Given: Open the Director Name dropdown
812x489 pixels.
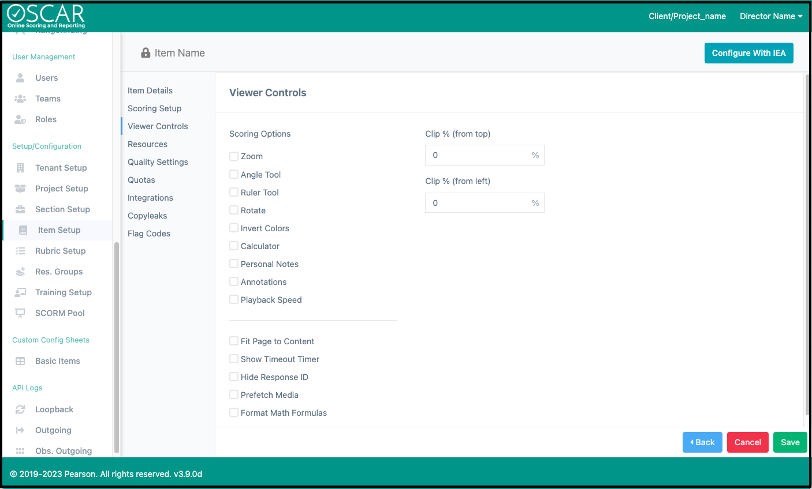Looking at the screenshot, I should (x=770, y=16).
